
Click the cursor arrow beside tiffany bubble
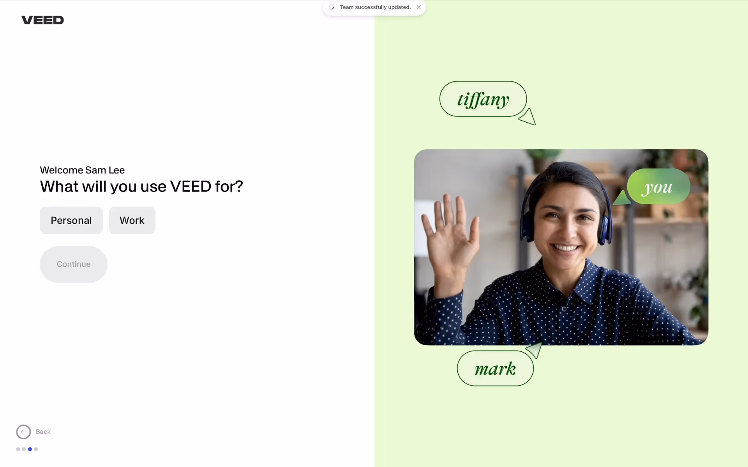click(x=528, y=117)
